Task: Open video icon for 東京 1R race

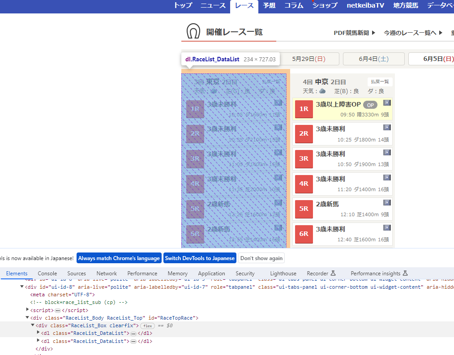Action: pyautogui.click(x=278, y=103)
